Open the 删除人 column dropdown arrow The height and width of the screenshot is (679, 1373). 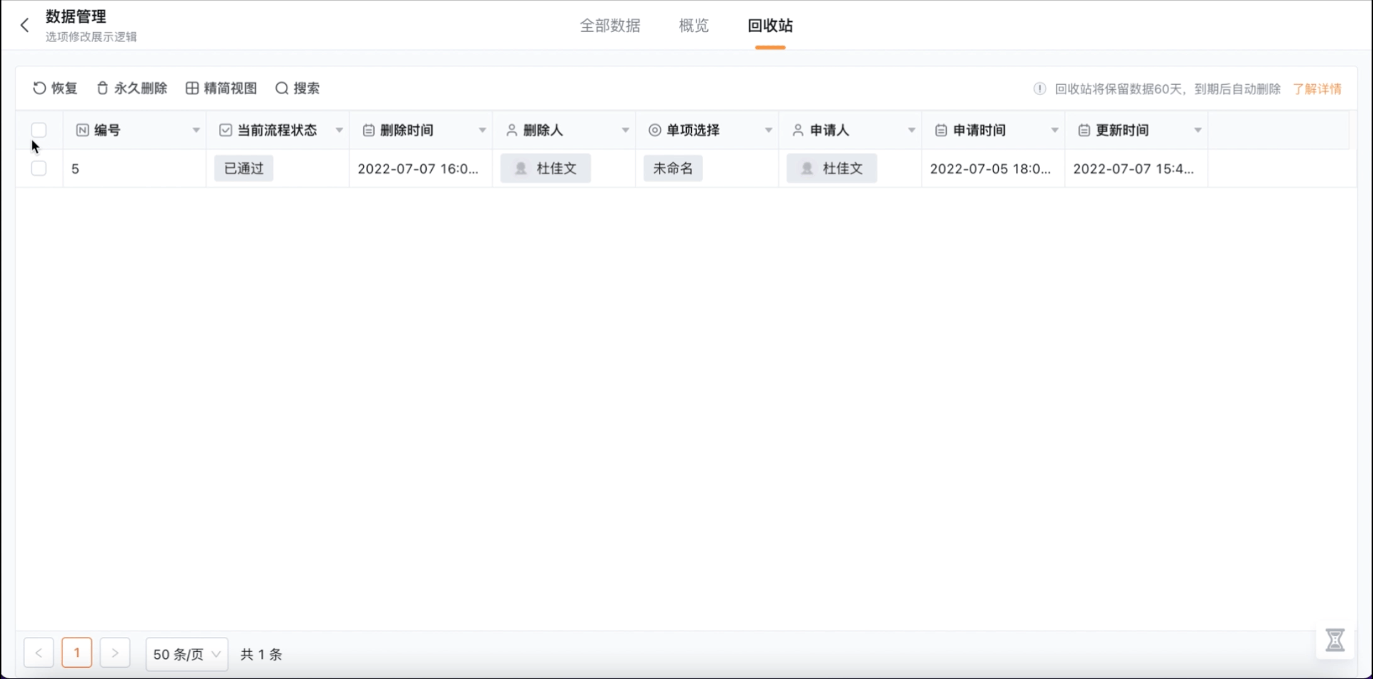[626, 130]
